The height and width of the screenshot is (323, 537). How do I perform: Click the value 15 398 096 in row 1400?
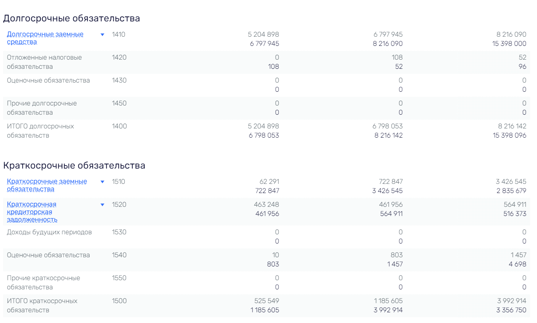tap(509, 135)
